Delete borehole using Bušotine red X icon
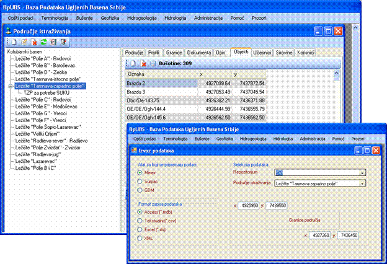The width and height of the screenshot is (387, 264). point(143,64)
